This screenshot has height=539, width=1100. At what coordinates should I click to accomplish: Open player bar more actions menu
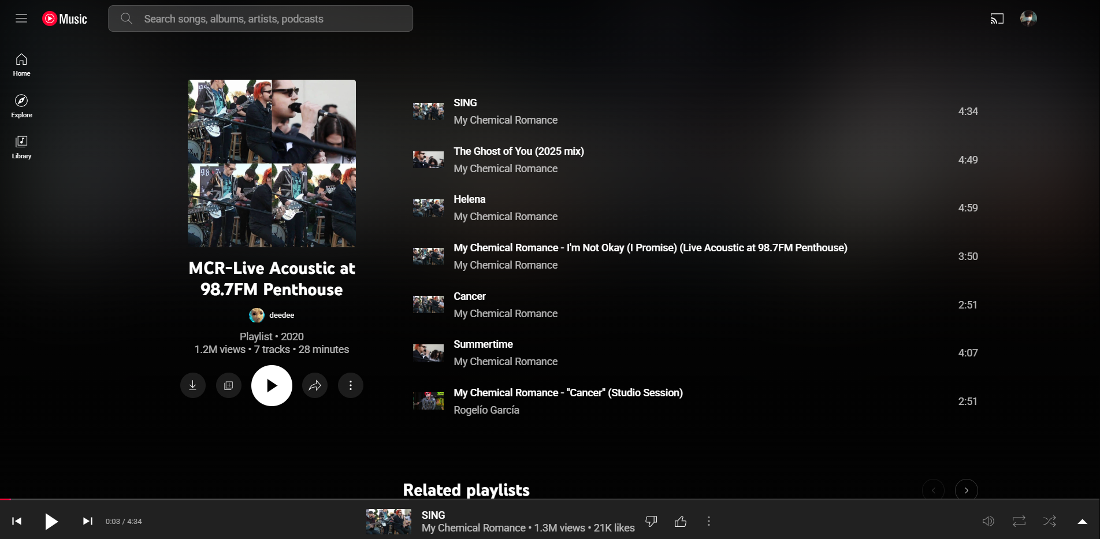[709, 521]
